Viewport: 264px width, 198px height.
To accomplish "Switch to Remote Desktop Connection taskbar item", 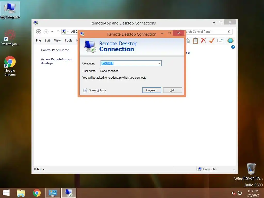I will pos(69,193).
